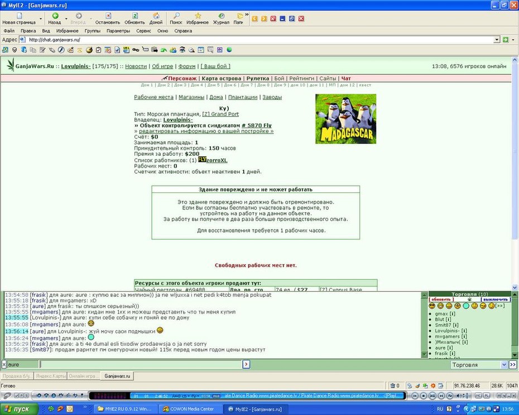Open the Карта острова link
The width and height of the screenshot is (519, 415).
222,79
